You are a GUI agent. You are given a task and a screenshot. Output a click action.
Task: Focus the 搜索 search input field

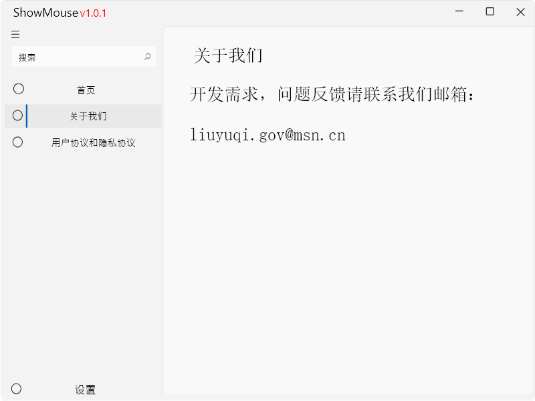[77, 57]
